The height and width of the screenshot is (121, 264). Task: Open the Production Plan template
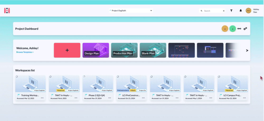click(124, 50)
